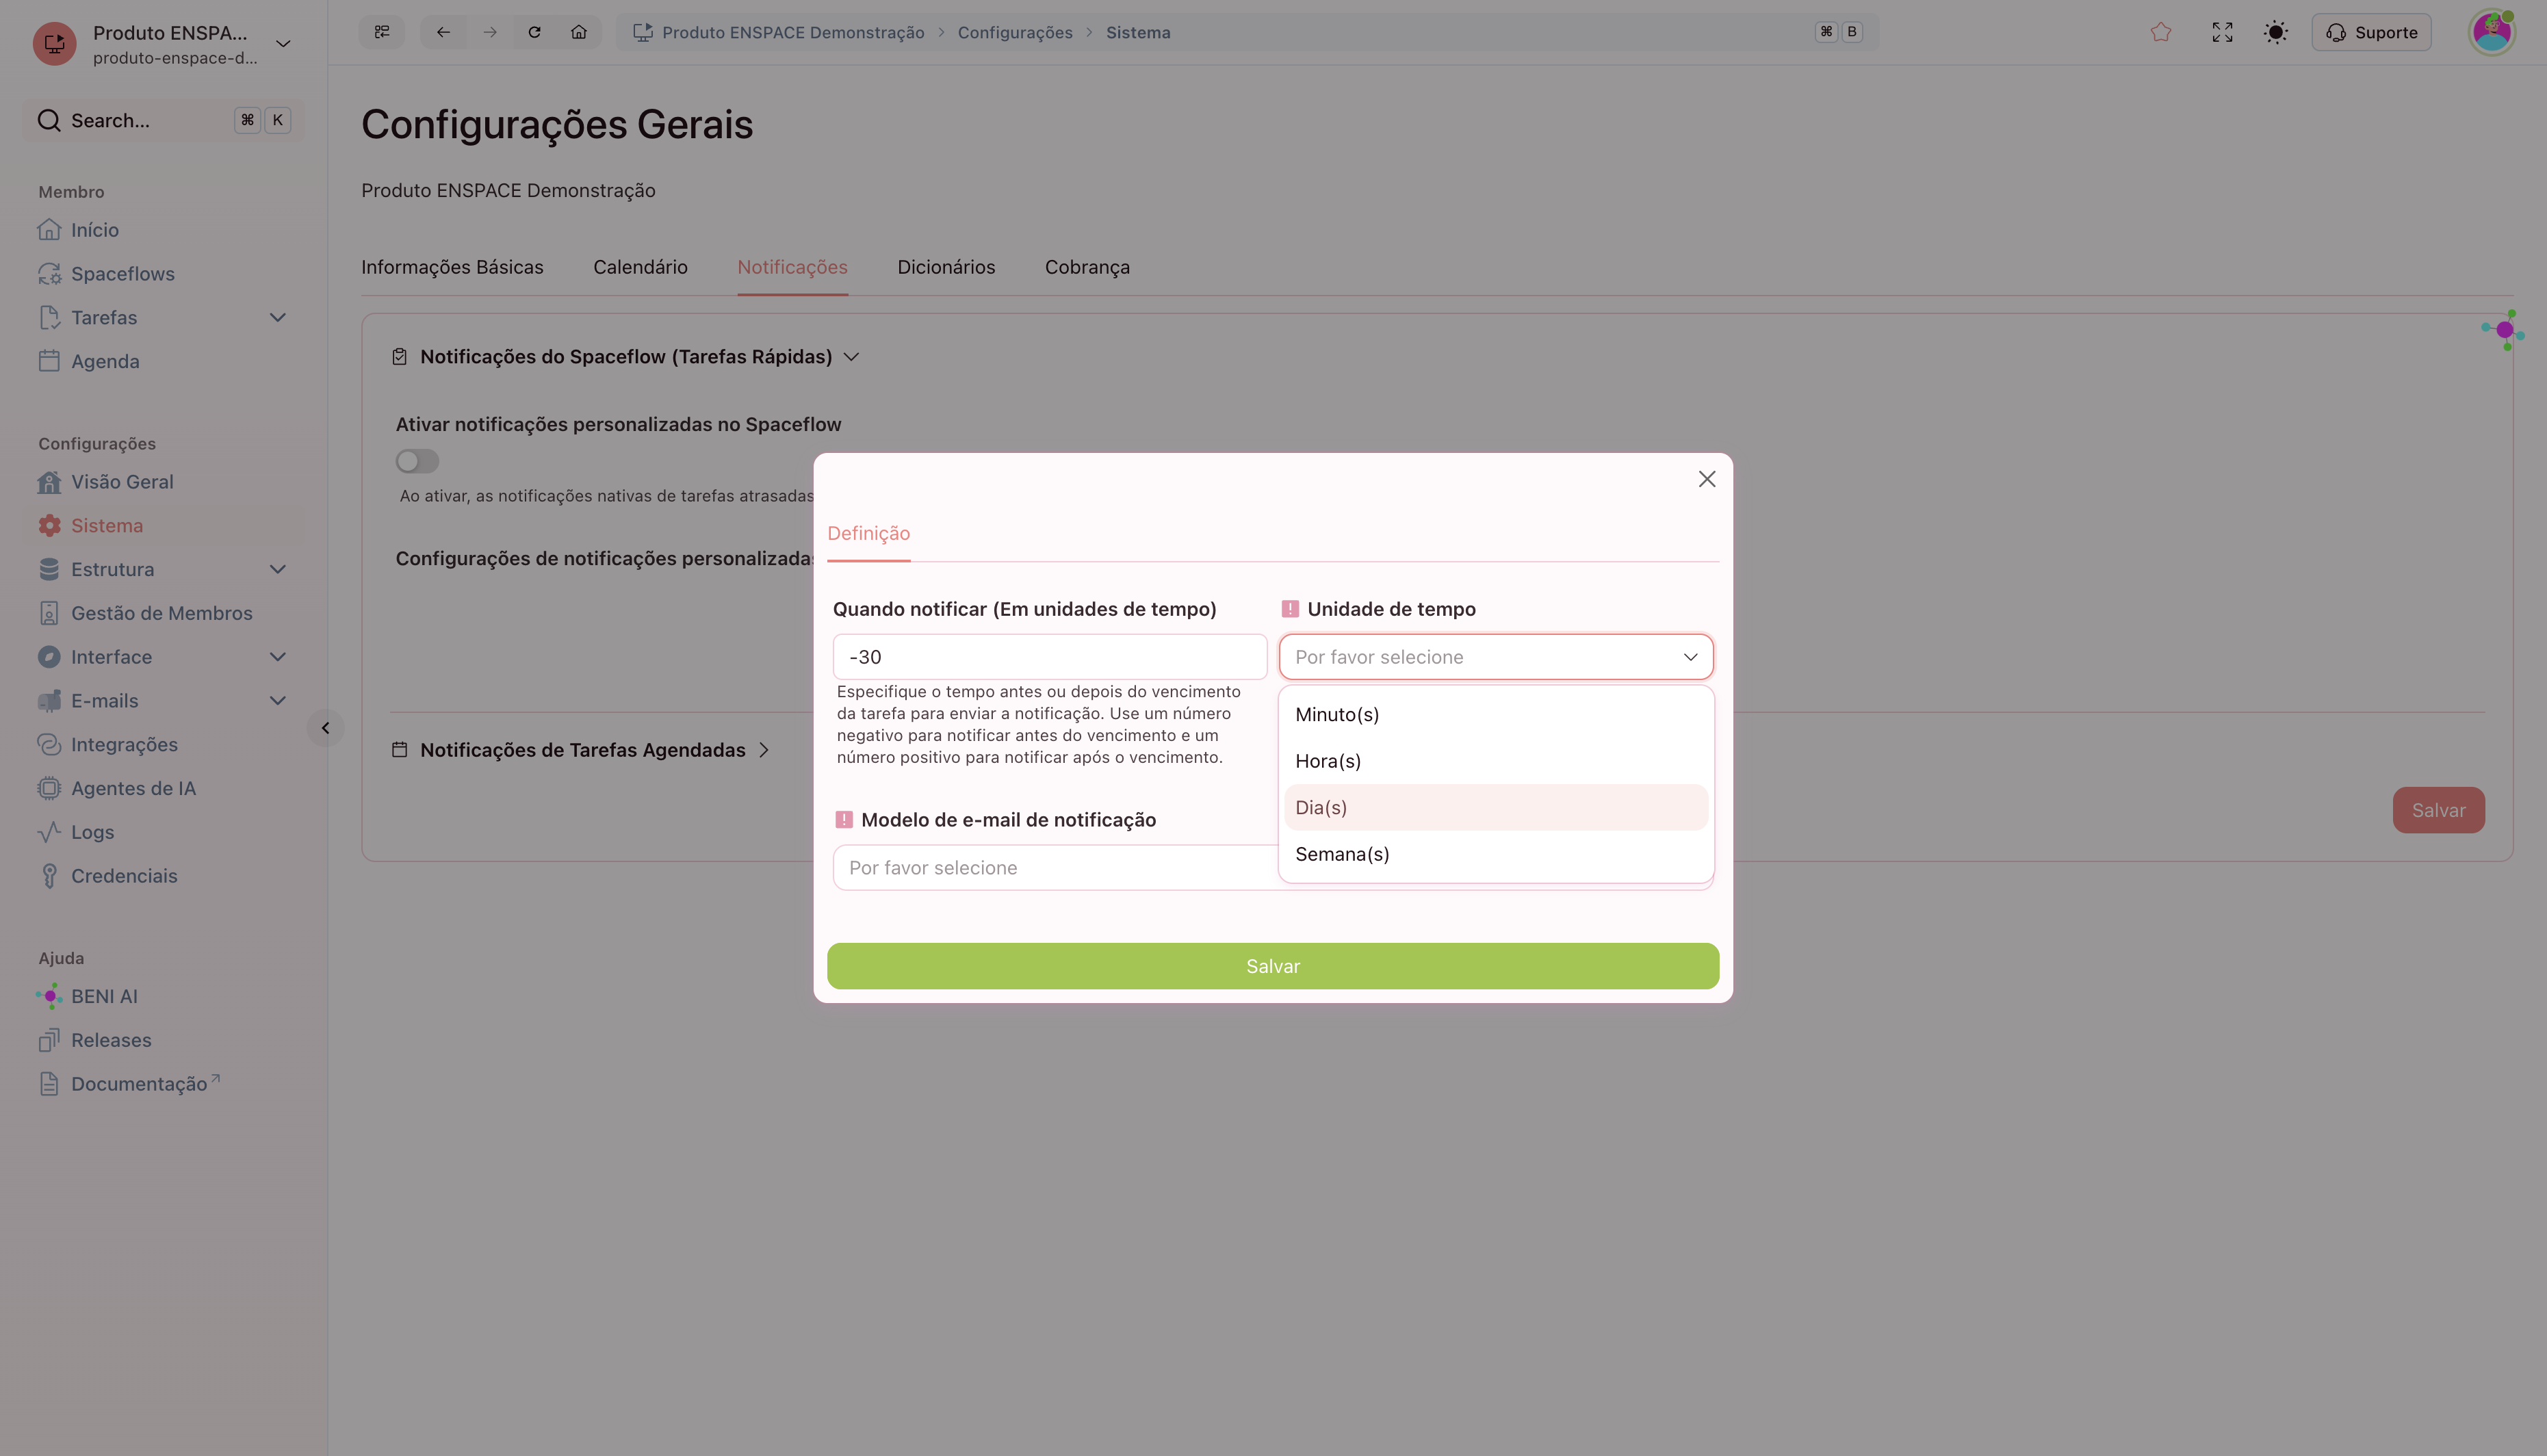2547x1456 pixels.
Task: Go back with the left arrow icon
Action: [x=443, y=32]
